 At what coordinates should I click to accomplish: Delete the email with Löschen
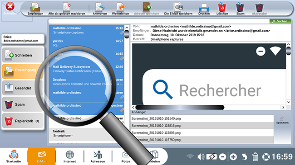[x=222, y=9]
